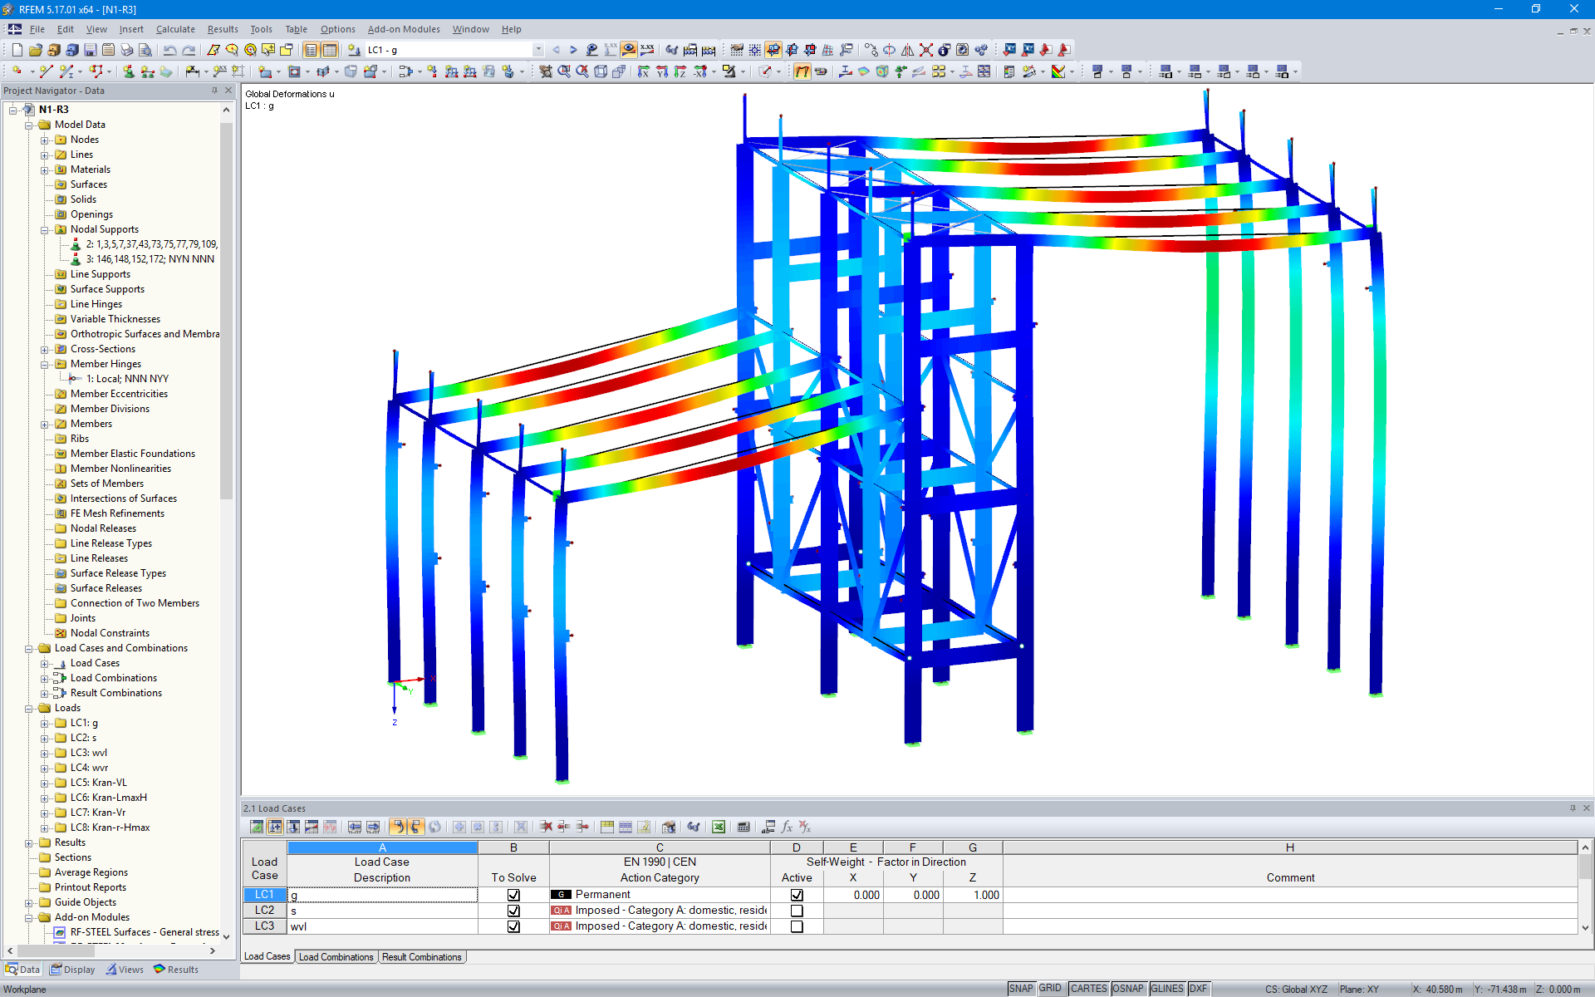Click the view in X direction icon
Viewport: 1595px width, 997px height.
(644, 71)
